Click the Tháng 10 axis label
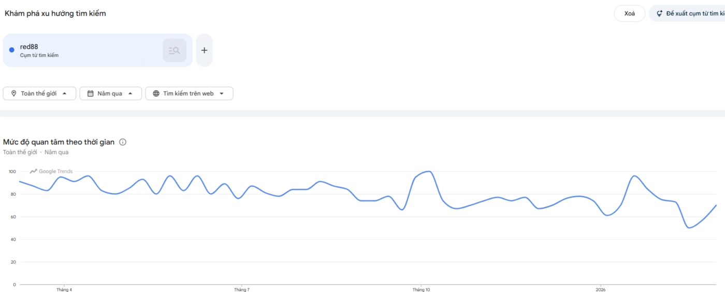This screenshot has width=725, height=292. pyautogui.click(x=421, y=289)
